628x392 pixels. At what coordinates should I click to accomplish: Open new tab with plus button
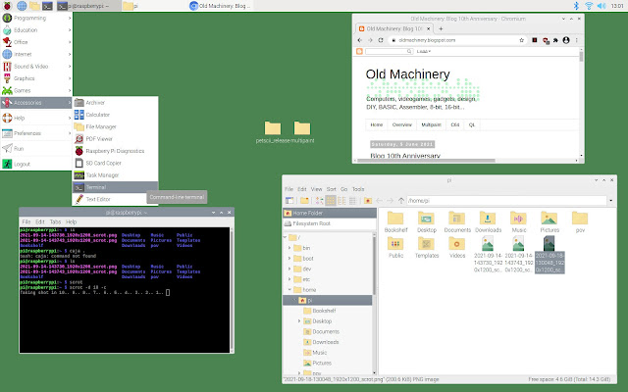(441, 28)
